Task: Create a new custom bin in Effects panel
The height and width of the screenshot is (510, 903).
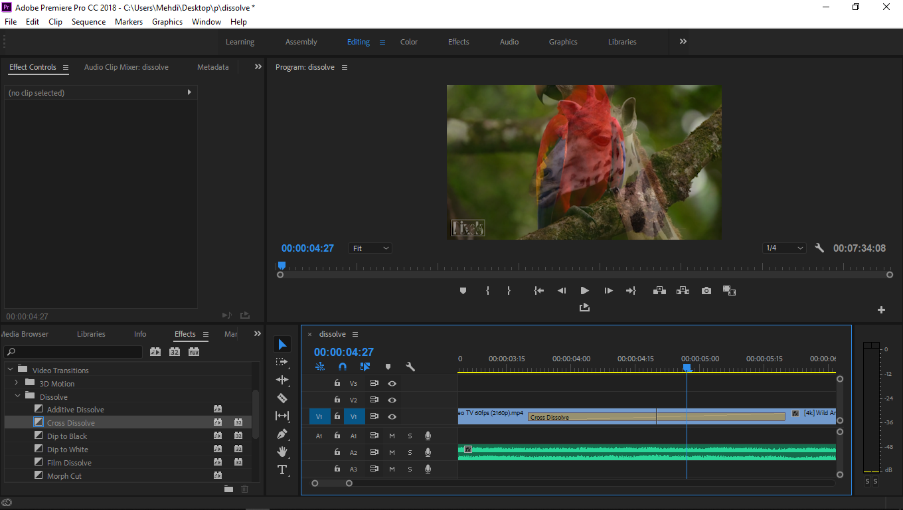Action: [x=228, y=489]
